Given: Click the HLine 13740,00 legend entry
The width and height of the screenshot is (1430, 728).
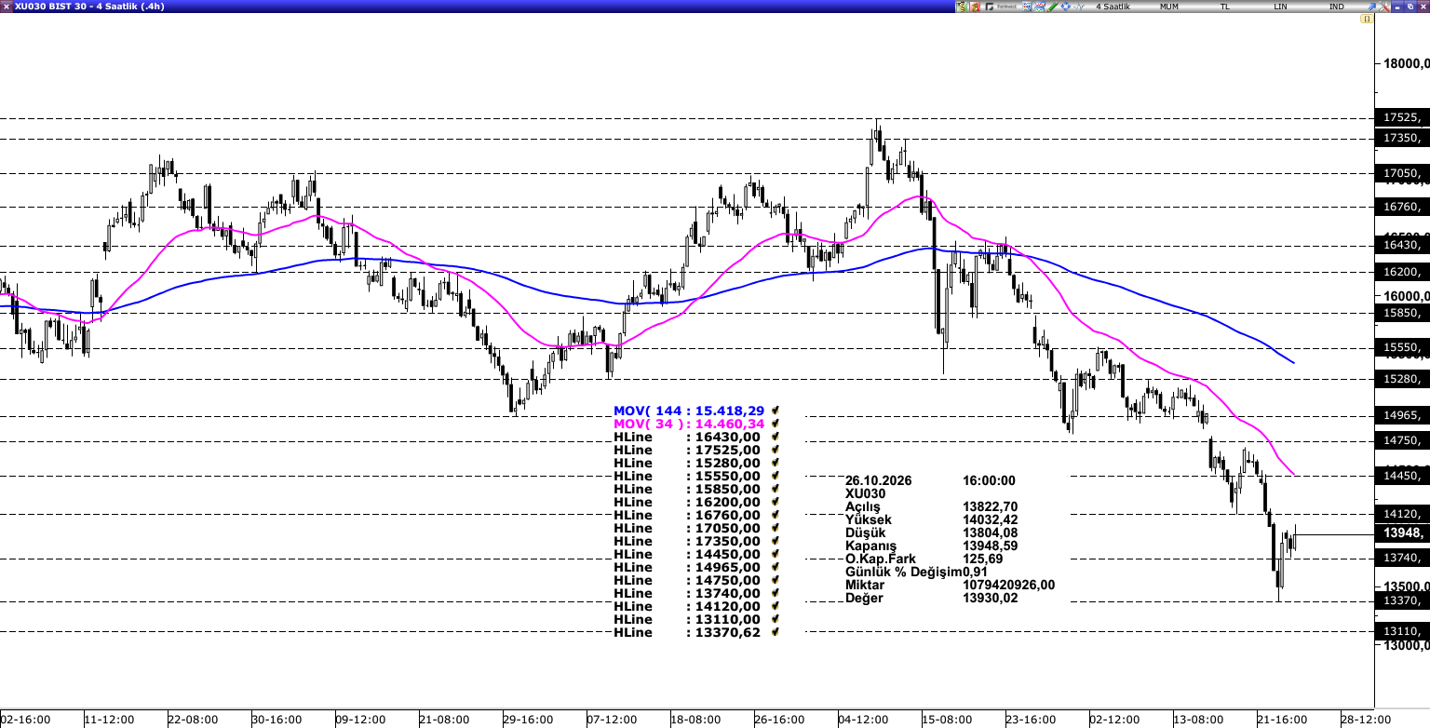Looking at the screenshot, I should click(687, 593).
